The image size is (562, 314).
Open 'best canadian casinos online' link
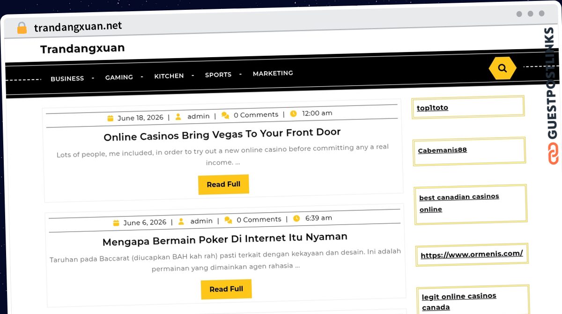pos(459,203)
